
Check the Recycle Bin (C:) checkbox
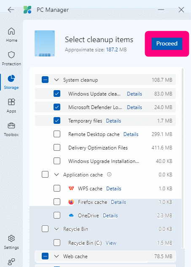coord(57,243)
